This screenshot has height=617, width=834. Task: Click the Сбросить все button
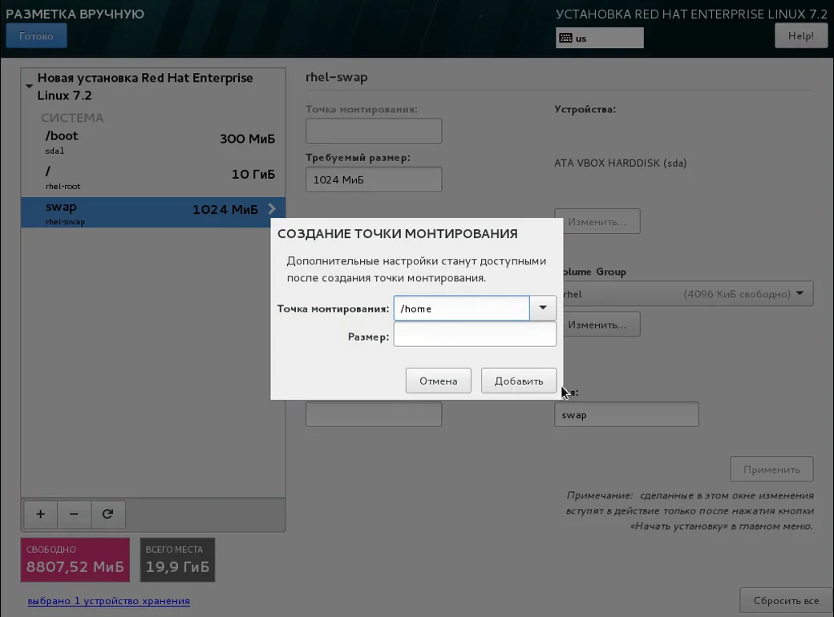click(x=786, y=600)
